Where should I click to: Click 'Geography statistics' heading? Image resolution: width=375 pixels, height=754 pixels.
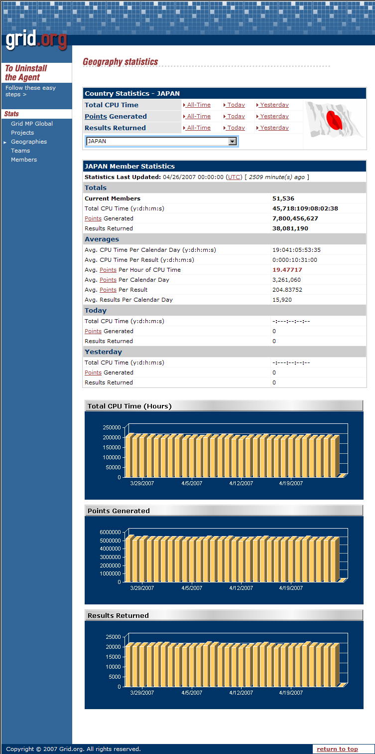121,62
